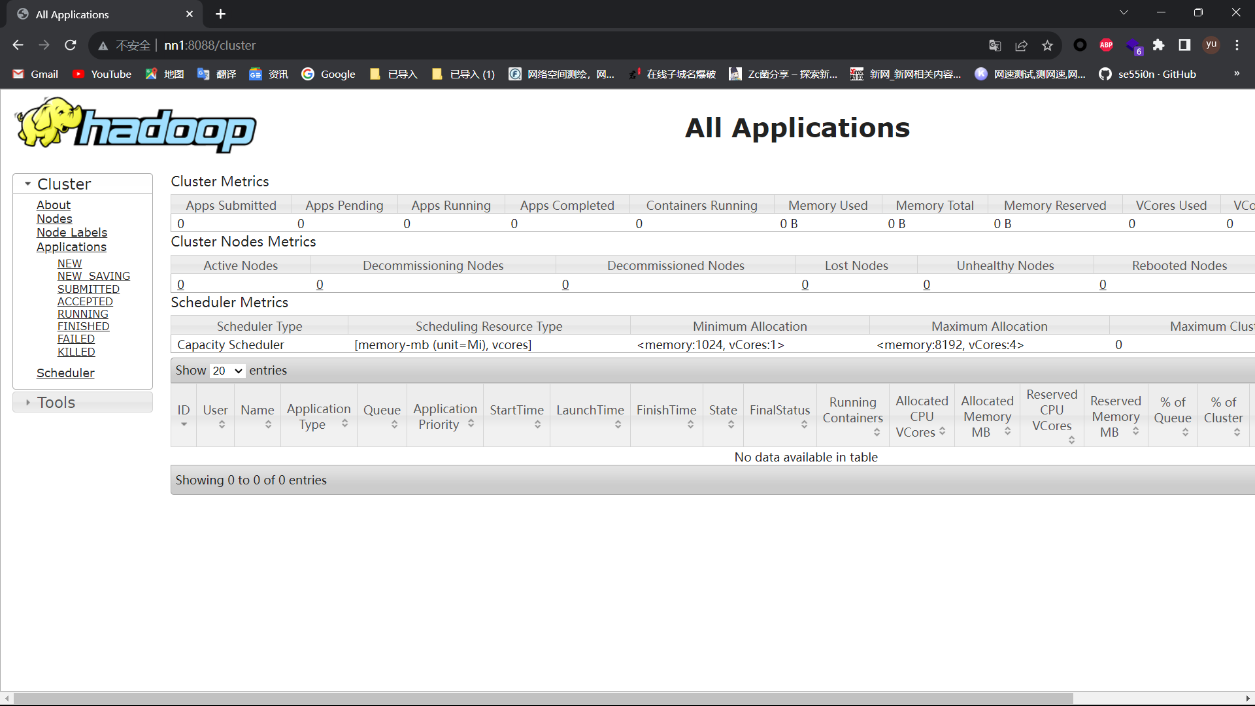Viewport: 1255px width, 706px height.
Task: Open the YouTube bookmark
Action: (102, 74)
